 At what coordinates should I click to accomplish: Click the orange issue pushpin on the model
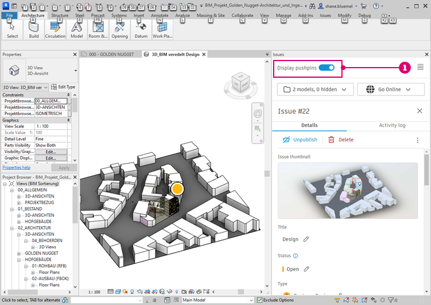tap(178, 189)
